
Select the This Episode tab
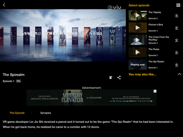[x=17, y=113]
